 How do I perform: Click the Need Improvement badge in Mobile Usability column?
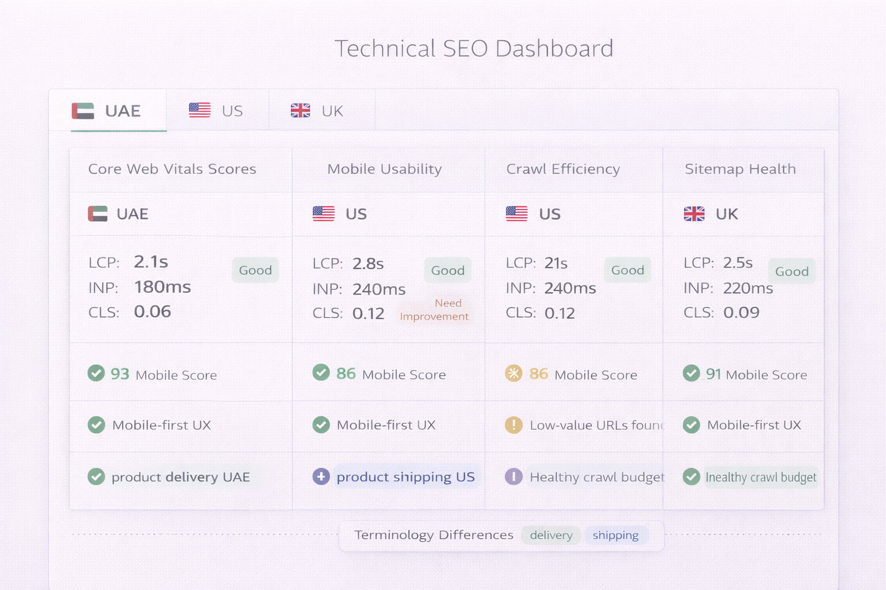(434, 310)
